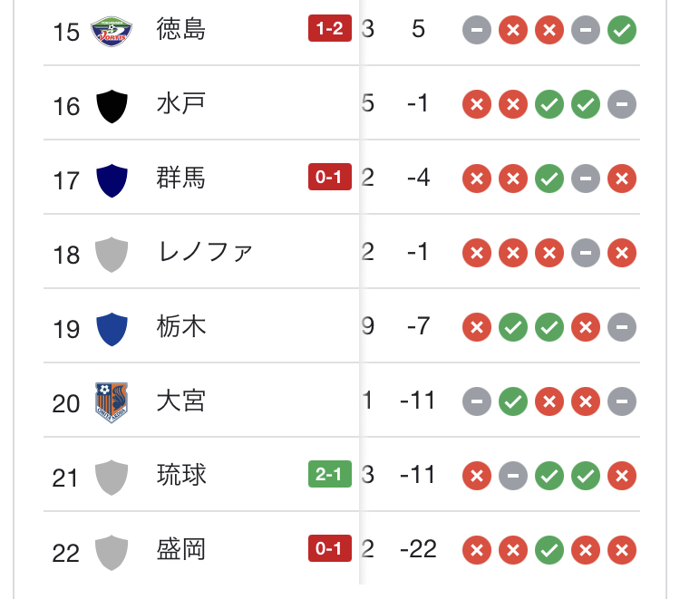Screen dimensions: 680x599
Task: Click the green win icon in 徳島 row
Action: (x=622, y=30)
